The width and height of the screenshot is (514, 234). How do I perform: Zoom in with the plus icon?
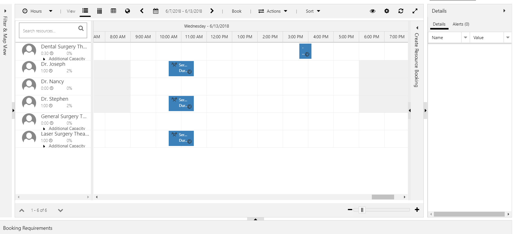417,210
